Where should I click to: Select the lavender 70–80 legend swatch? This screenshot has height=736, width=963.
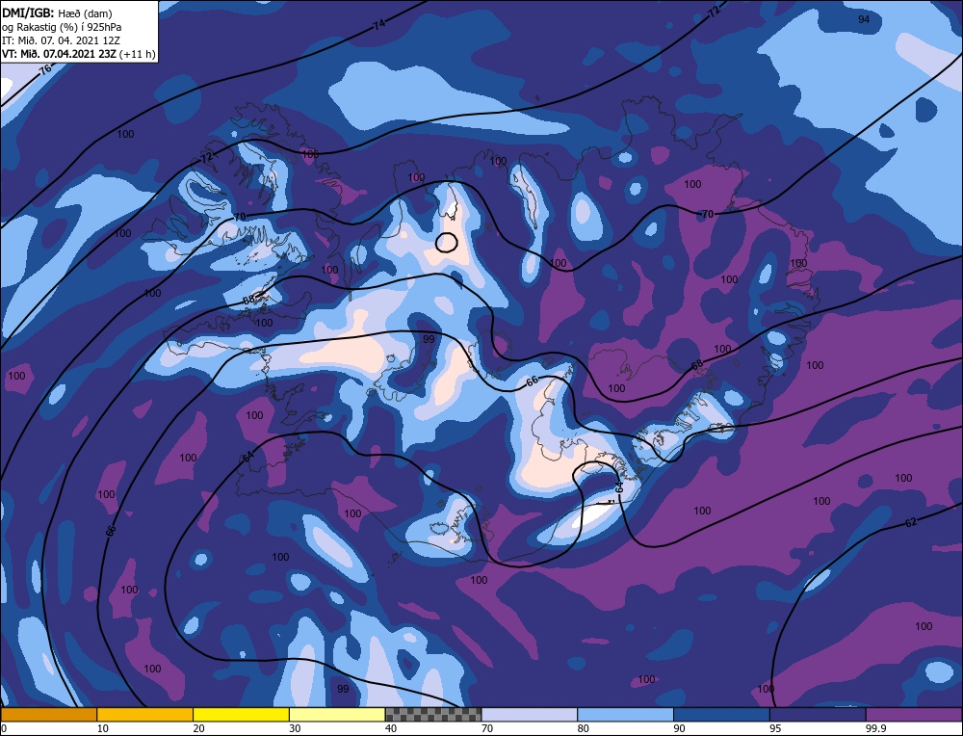coord(530,715)
